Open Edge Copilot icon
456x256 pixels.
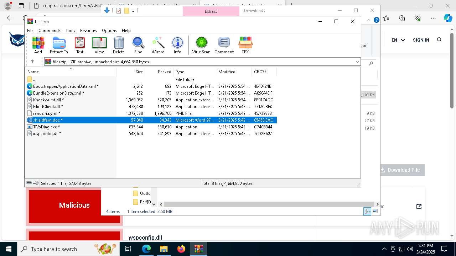pos(448,18)
